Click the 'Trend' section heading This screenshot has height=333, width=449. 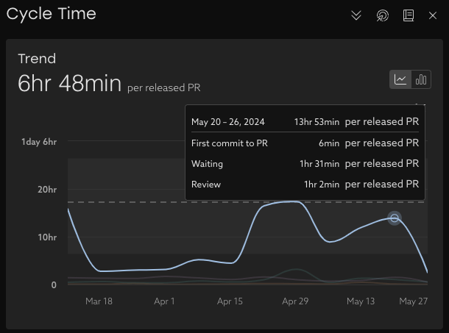37,59
